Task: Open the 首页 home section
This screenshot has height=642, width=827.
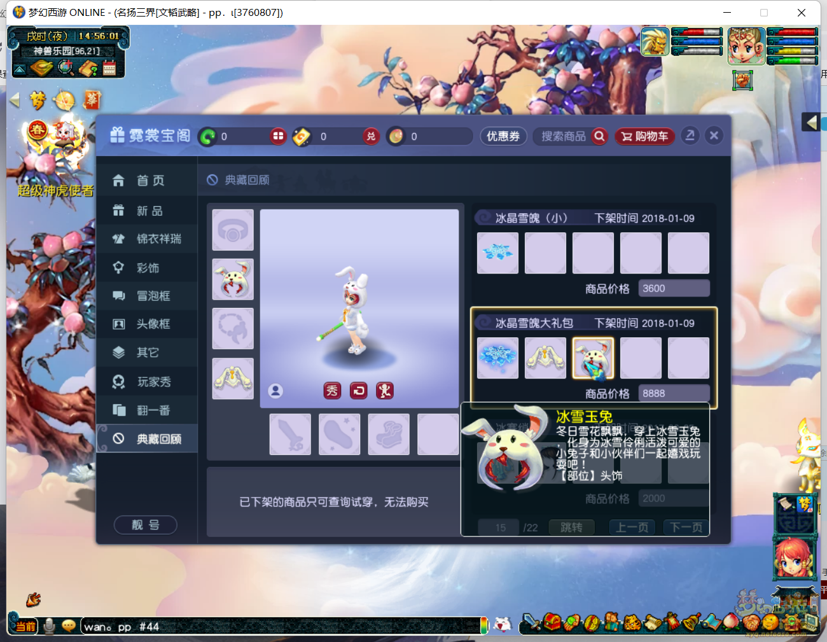Action: (x=146, y=181)
